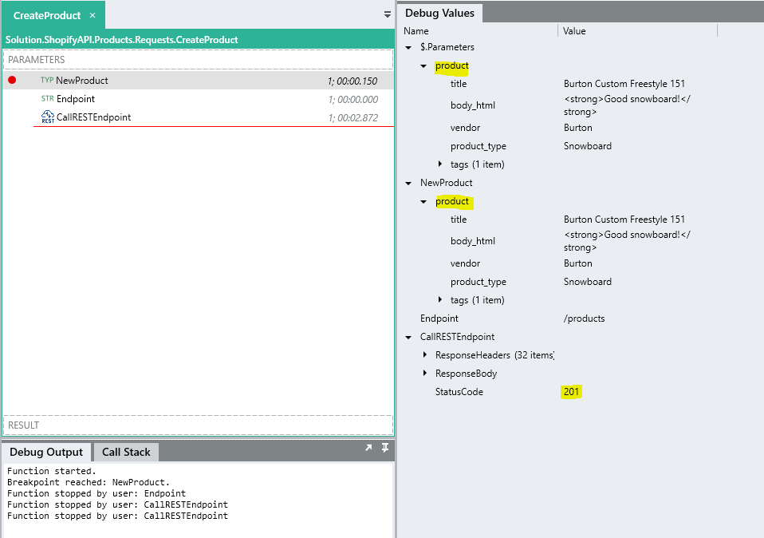
Task: Click the REST cloud icon beside CallRESTEndpoint
Action: click(x=48, y=117)
